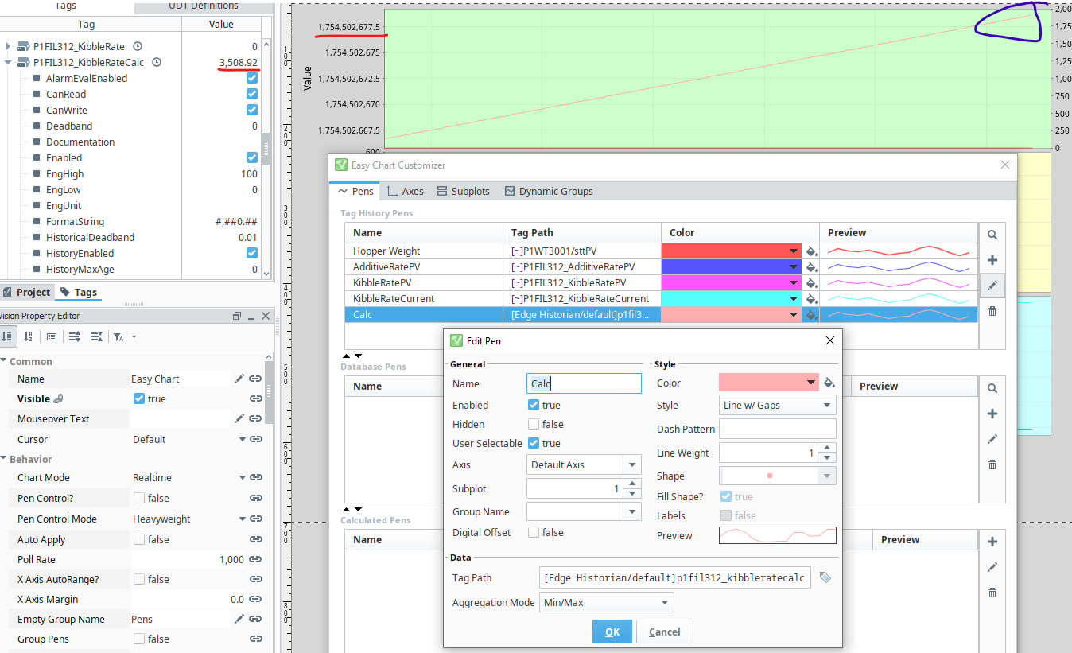Image resolution: width=1072 pixels, height=653 pixels.
Task: Edit Name property with pencil icon
Action: click(x=239, y=379)
